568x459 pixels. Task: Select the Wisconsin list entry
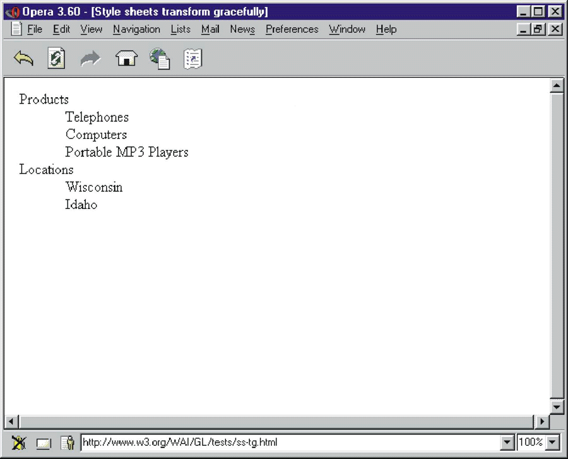pos(94,187)
